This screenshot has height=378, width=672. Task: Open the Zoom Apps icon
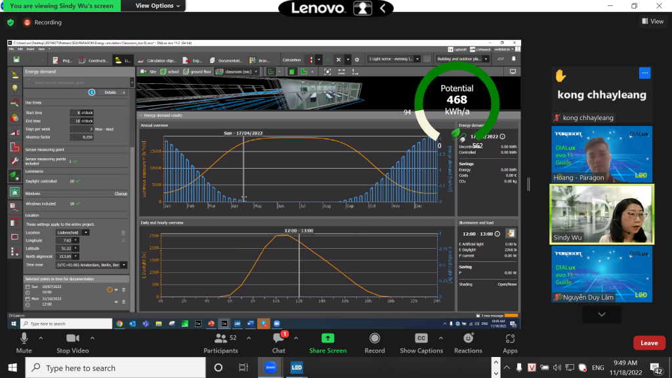coord(510,339)
